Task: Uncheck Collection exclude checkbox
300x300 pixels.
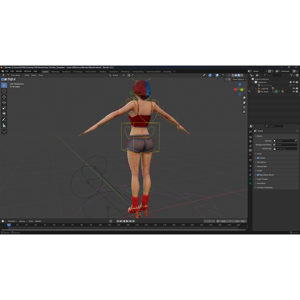Action: point(291,82)
